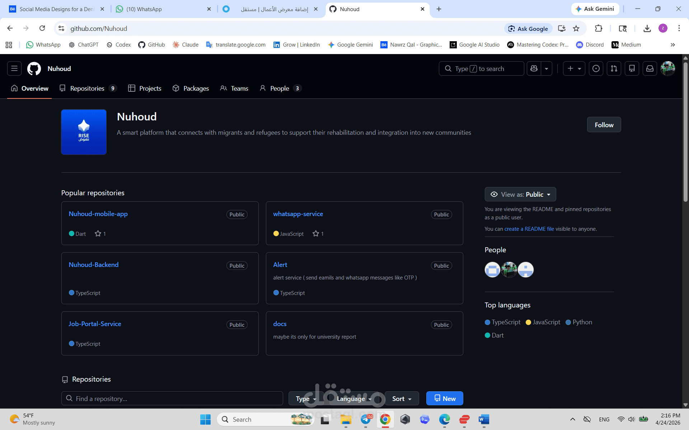Create a New repository
Image resolution: width=689 pixels, height=430 pixels.
coord(445,398)
